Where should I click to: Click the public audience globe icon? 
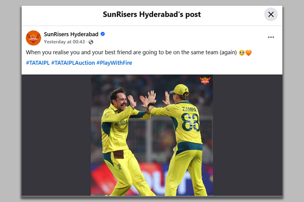pos(91,42)
